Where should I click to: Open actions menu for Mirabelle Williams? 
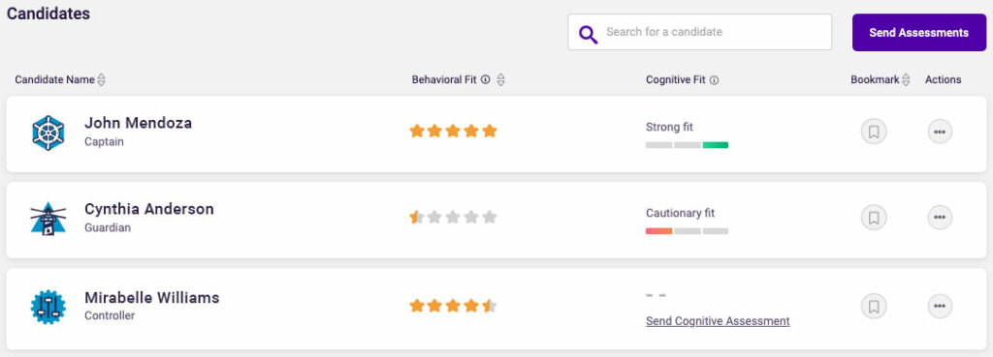click(x=940, y=307)
